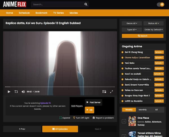Click bullet icon beside Reiwa no Dara-san
This screenshot has height=137, width=169.
click(x=122, y=90)
